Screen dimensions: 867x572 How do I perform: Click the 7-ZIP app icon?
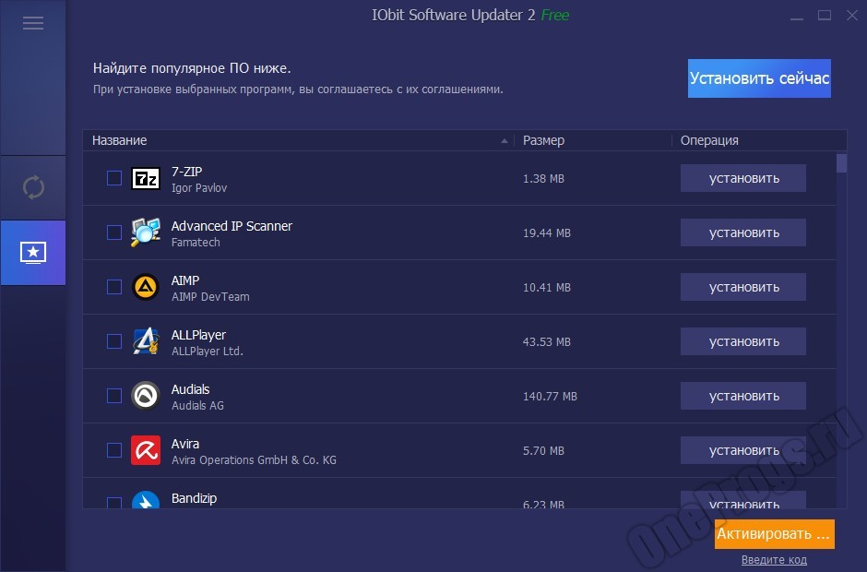(x=146, y=178)
